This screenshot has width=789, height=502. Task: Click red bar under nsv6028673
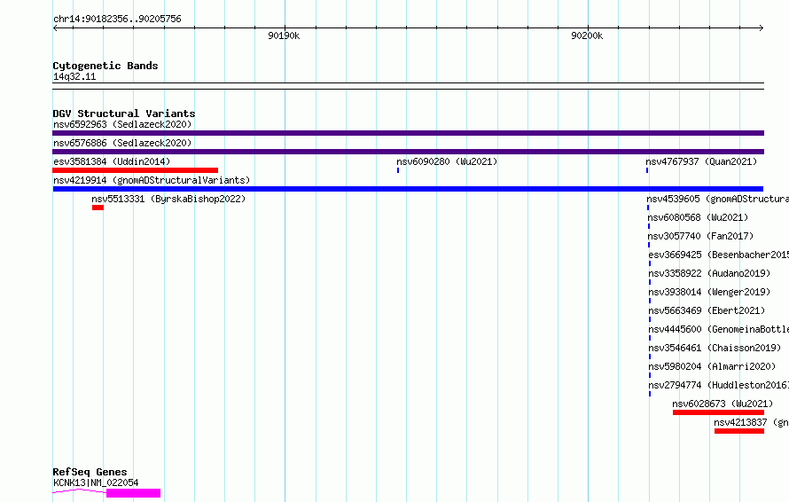click(718, 412)
